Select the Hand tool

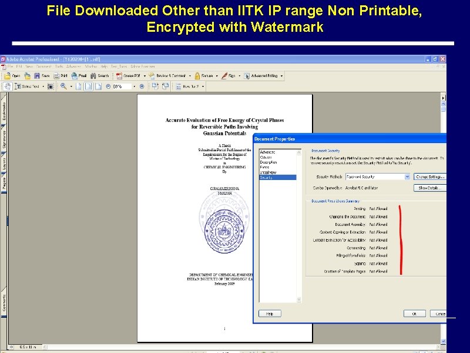click(x=8, y=86)
